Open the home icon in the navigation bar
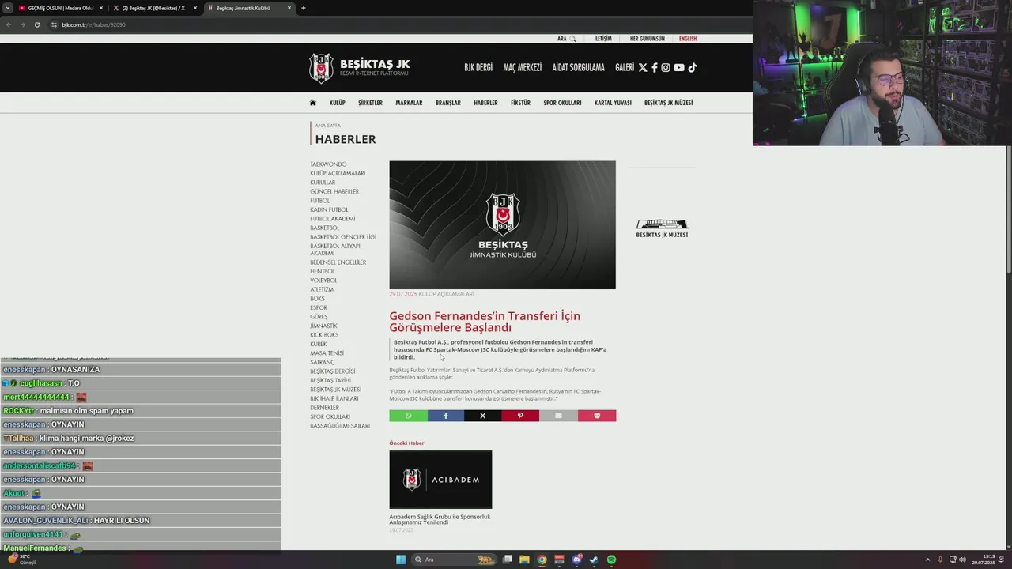The width and height of the screenshot is (1012, 569). point(313,103)
